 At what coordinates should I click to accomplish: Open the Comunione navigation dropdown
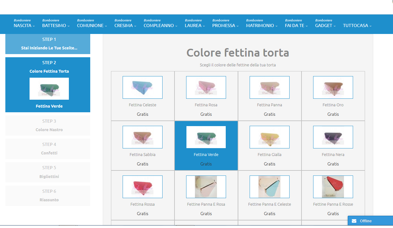pos(92,23)
